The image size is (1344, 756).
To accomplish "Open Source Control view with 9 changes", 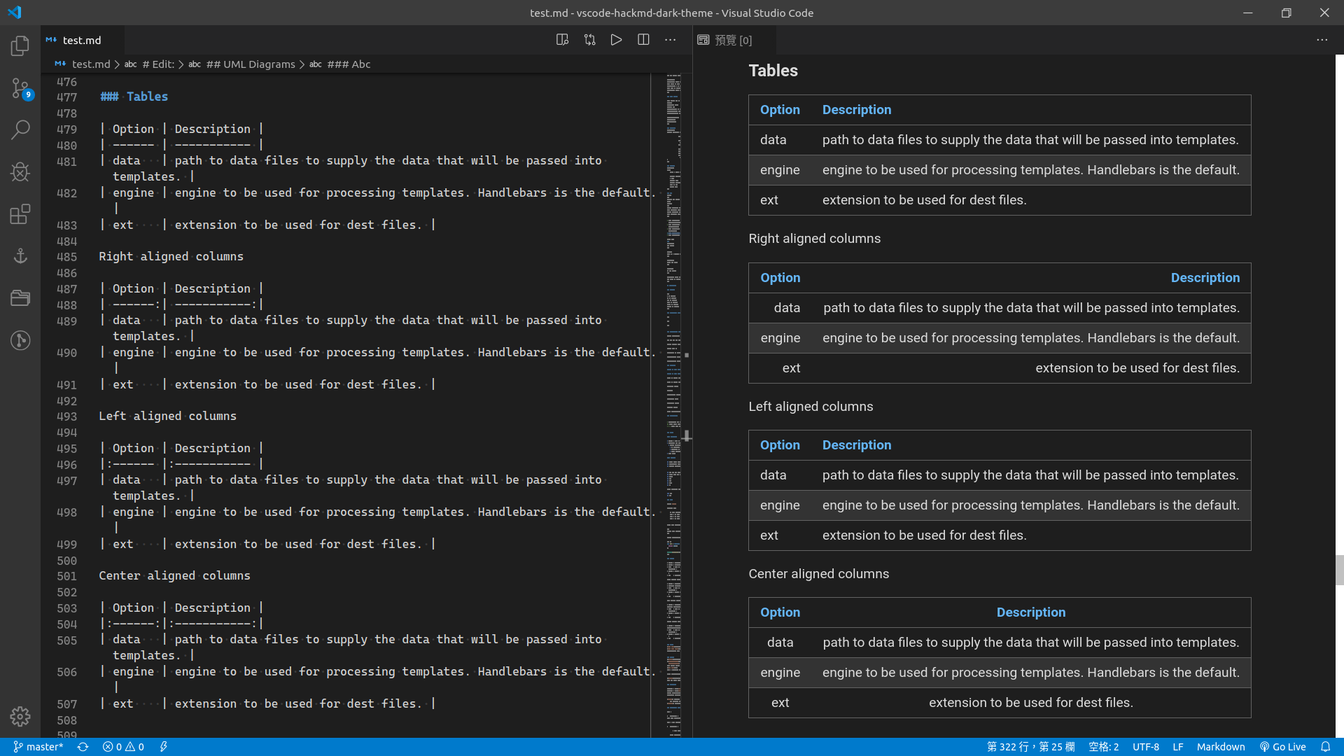I will click(x=20, y=88).
